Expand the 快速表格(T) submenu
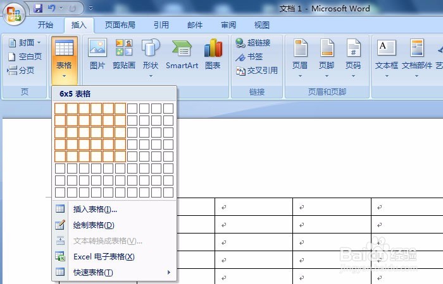The image size is (443, 284). [x=114, y=273]
